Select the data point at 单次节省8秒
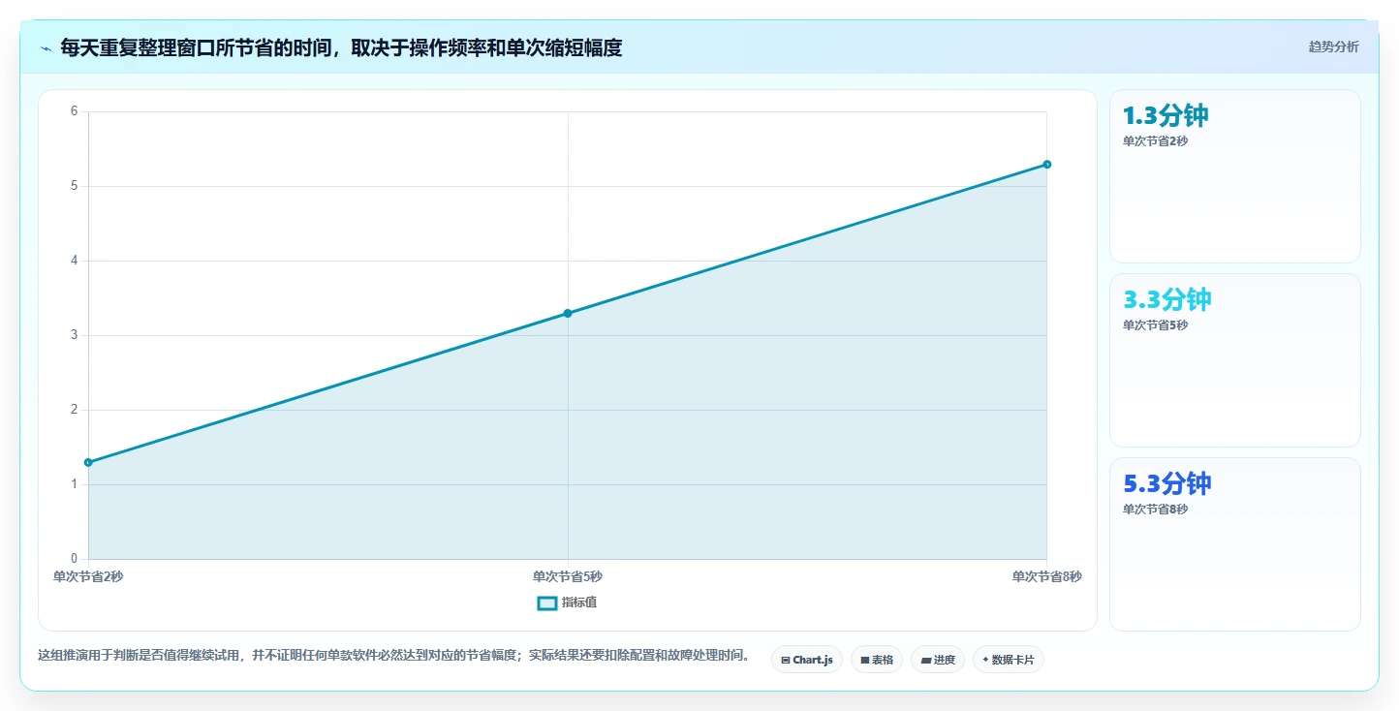 pos(1047,164)
